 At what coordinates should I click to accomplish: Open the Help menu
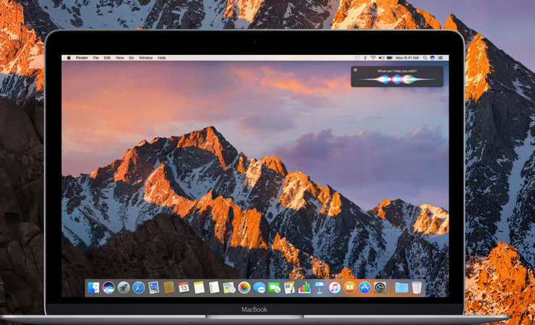point(162,58)
